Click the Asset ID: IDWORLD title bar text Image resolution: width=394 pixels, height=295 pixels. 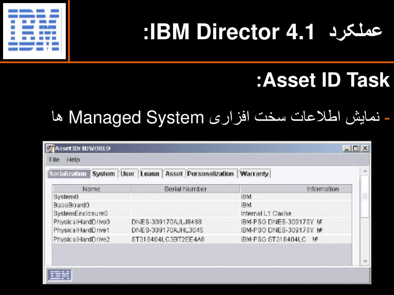tap(83, 149)
